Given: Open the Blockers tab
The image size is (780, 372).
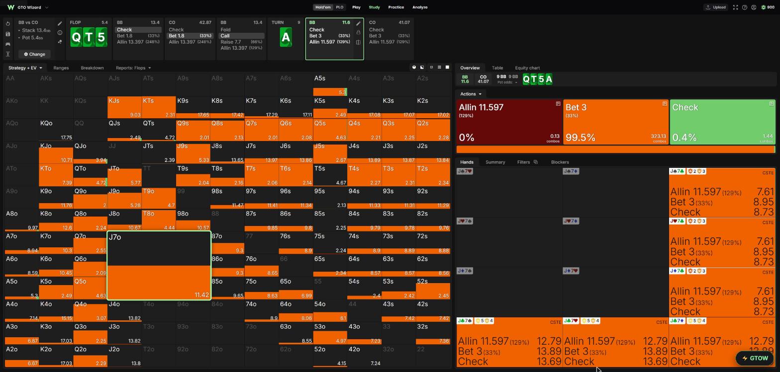Looking at the screenshot, I should click(560, 162).
